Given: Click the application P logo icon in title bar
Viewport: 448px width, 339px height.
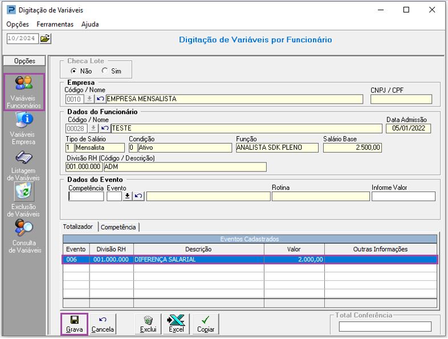Looking at the screenshot, I should (x=11, y=10).
